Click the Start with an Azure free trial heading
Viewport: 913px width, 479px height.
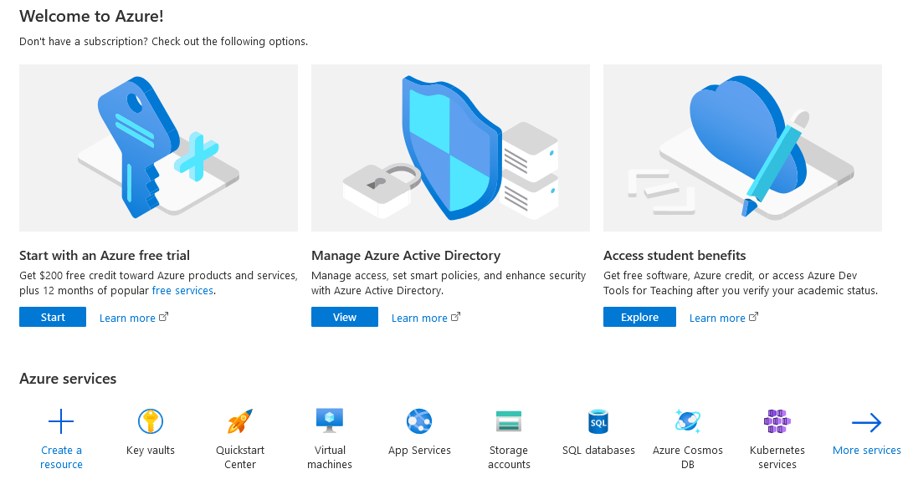[x=105, y=256]
